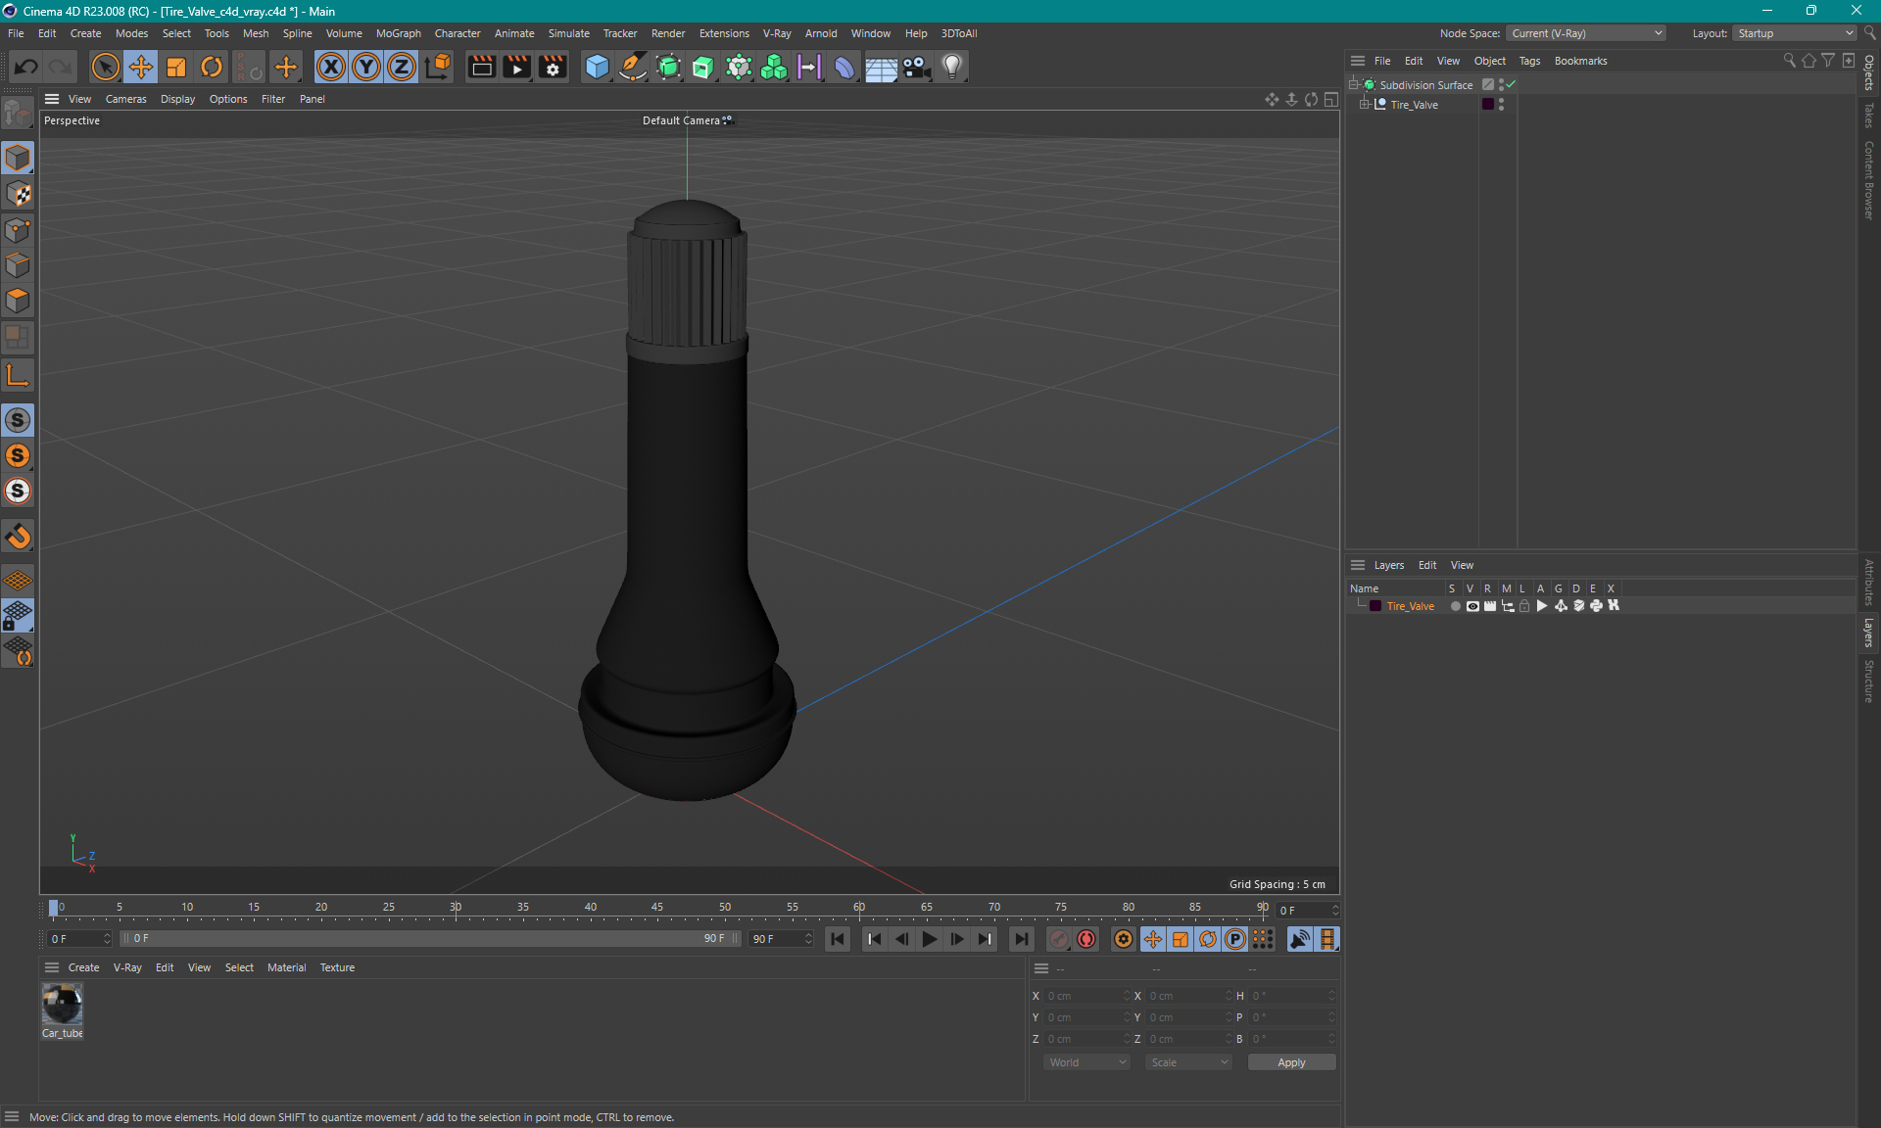Toggle the Autokeying record button
This screenshot has height=1128, width=1881.
click(x=1086, y=939)
